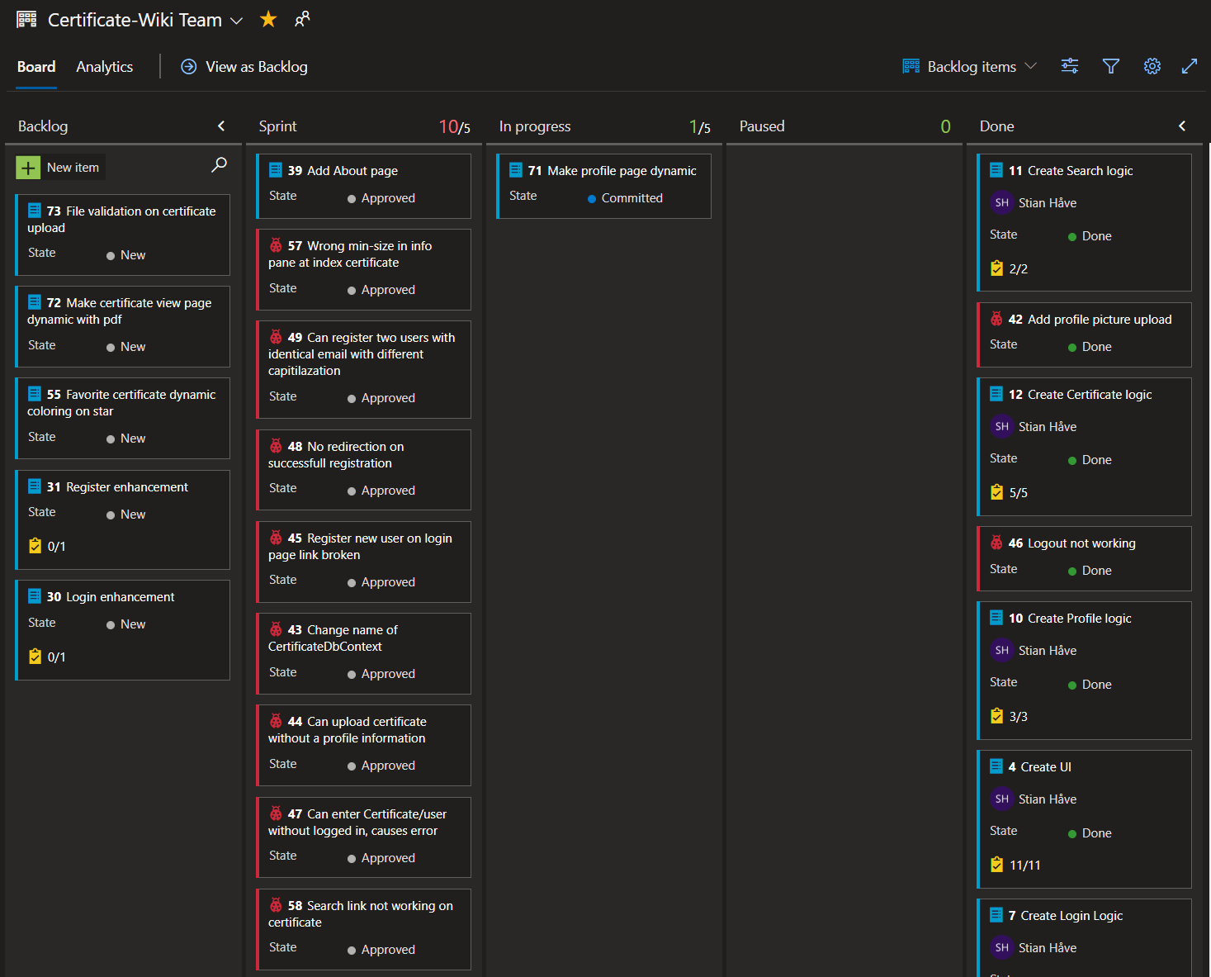Screen dimensions: 1211x977
Task: Open board settings gear icon
Action: pyautogui.click(x=1152, y=66)
